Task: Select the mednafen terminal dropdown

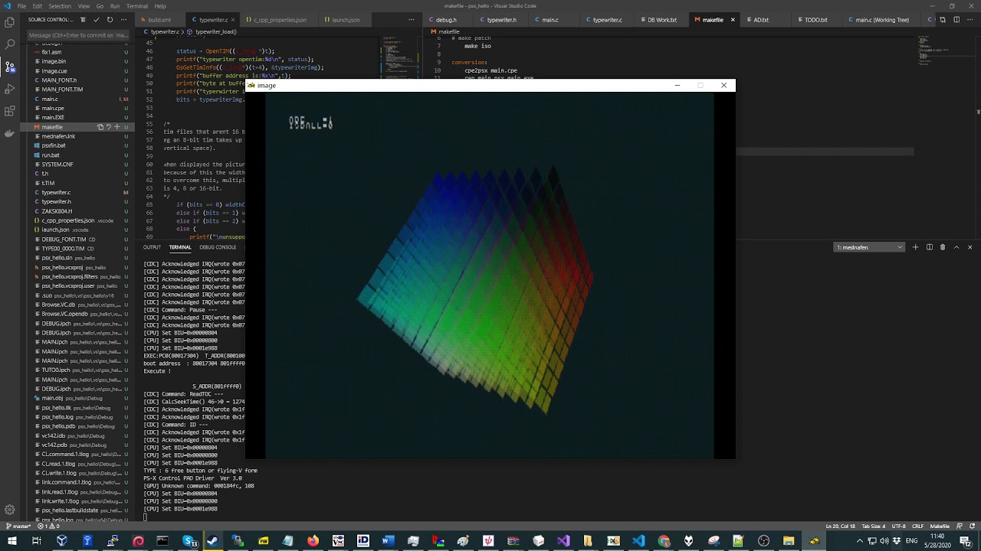Action: pos(870,247)
